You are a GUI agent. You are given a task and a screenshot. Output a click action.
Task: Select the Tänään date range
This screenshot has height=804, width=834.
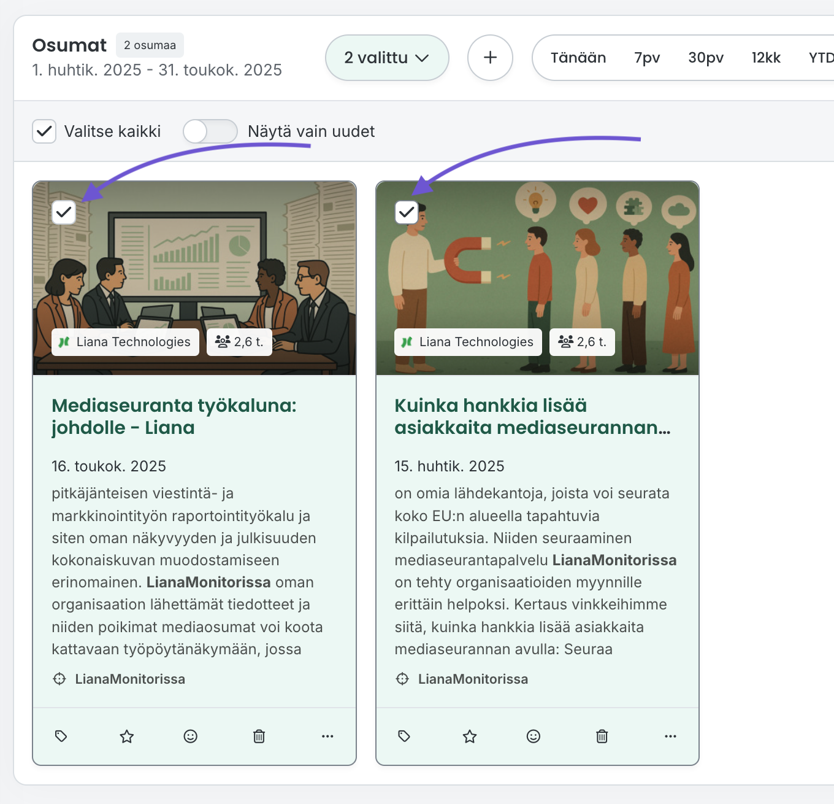pos(578,58)
